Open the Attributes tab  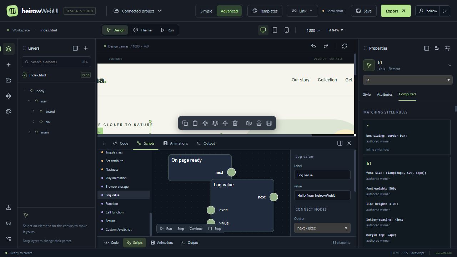(385, 95)
